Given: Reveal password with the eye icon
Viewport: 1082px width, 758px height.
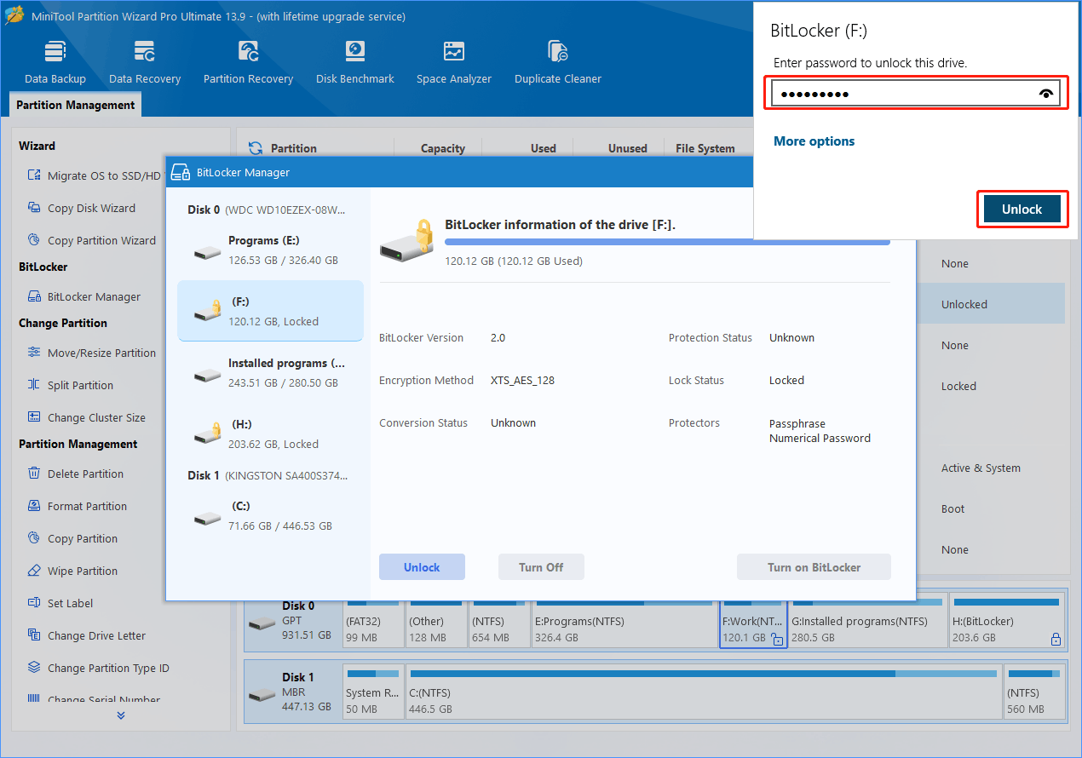Looking at the screenshot, I should pos(1046,94).
